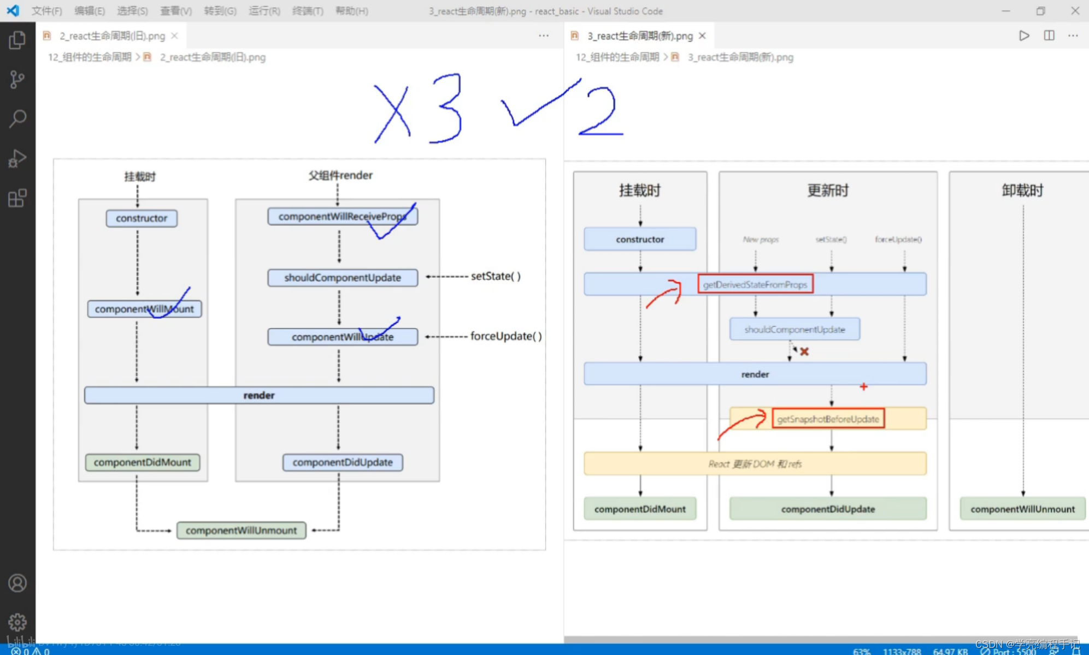The width and height of the screenshot is (1089, 655).
Task: Click 12_组件的生命周期 in right breadcrumb
Action: pyautogui.click(x=617, y=57)
